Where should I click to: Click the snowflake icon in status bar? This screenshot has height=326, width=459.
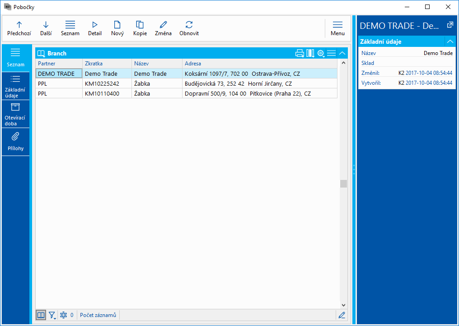[x=63, y=315]
